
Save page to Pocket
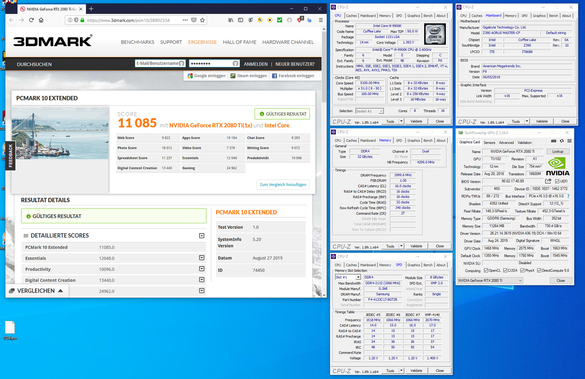(x=194, y=20)
